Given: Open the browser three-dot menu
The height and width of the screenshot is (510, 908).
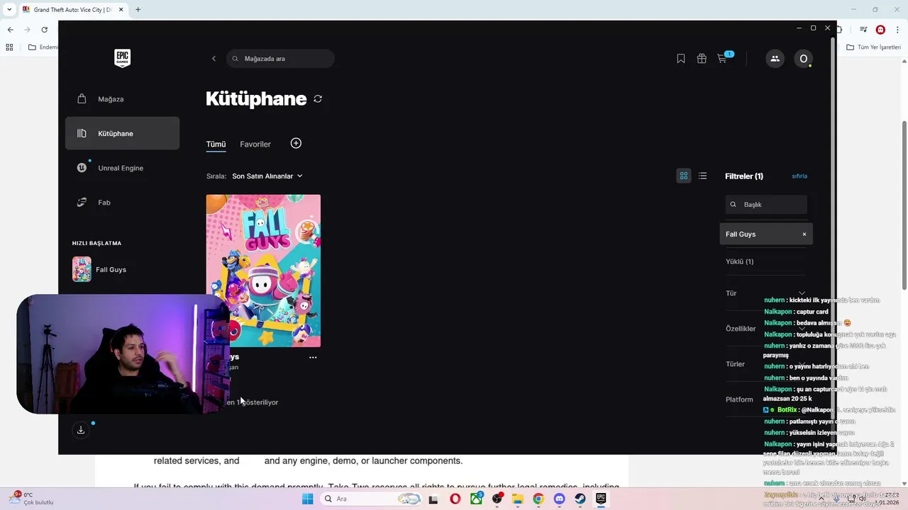Looking at the screenshot, I should coord(897,30).
